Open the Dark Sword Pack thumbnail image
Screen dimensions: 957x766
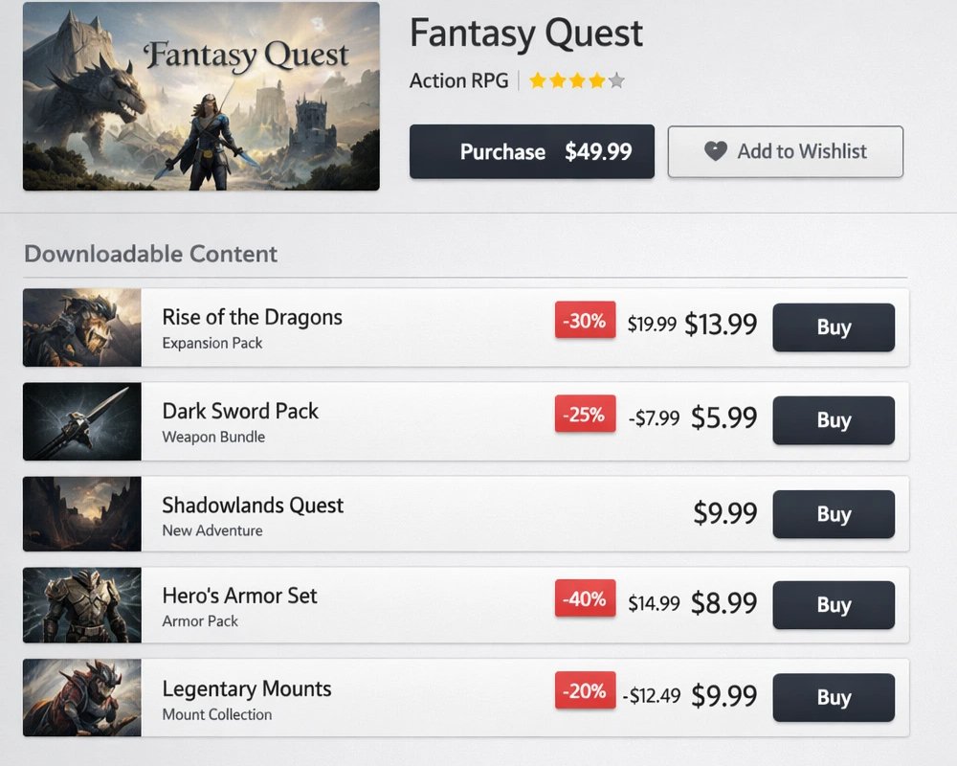81,420
